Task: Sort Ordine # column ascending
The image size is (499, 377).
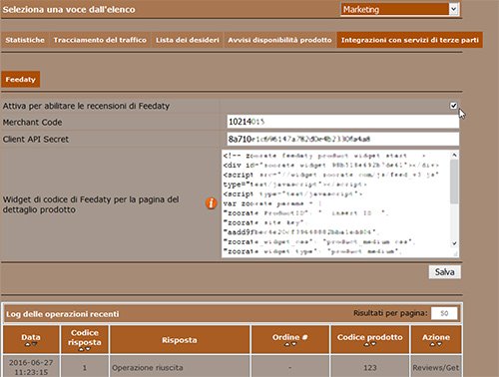Action: pos(286,344)
